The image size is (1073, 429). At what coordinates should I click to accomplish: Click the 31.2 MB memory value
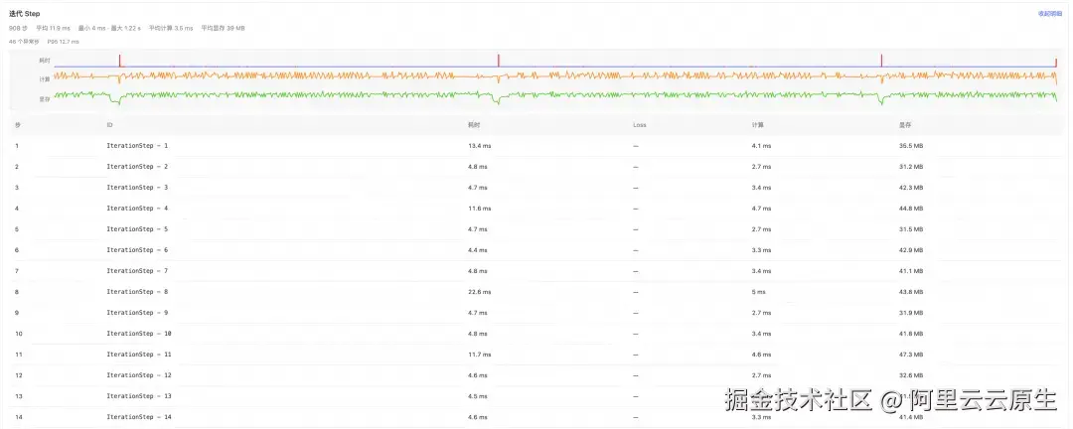(911, 167)
